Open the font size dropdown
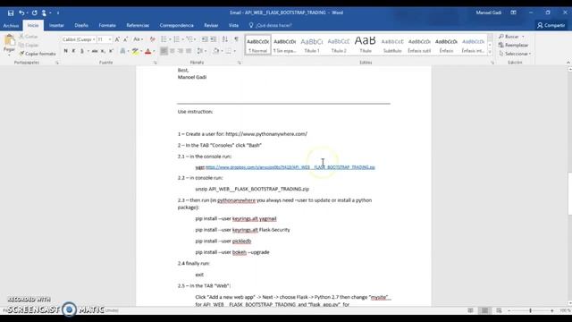 (x=110, y=39)
